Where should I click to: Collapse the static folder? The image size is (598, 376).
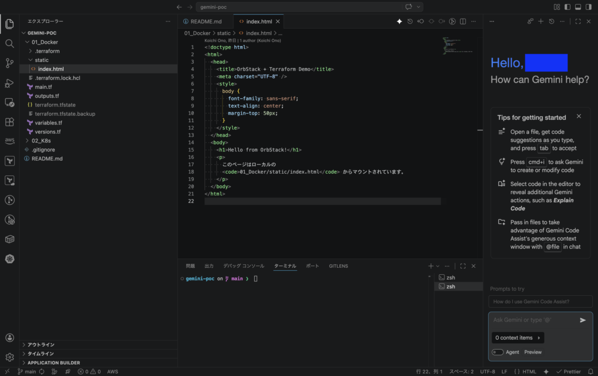tap(41, 60)
